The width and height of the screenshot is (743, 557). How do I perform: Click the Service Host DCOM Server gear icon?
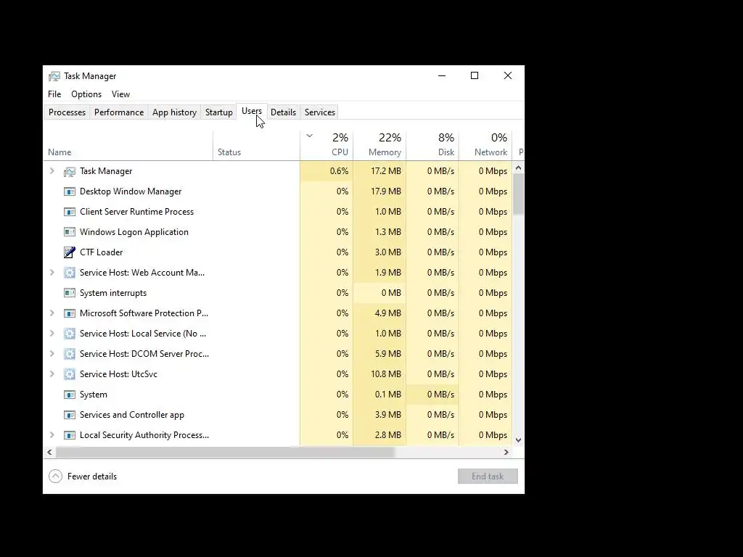[x=70, y=354]
